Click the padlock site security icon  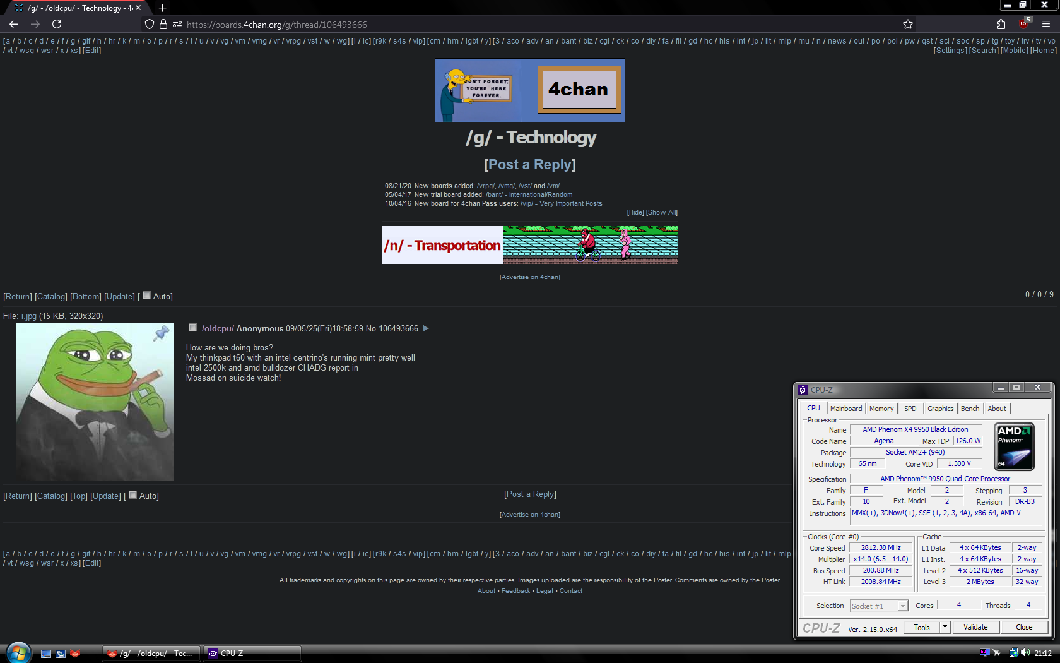(163, 24)
